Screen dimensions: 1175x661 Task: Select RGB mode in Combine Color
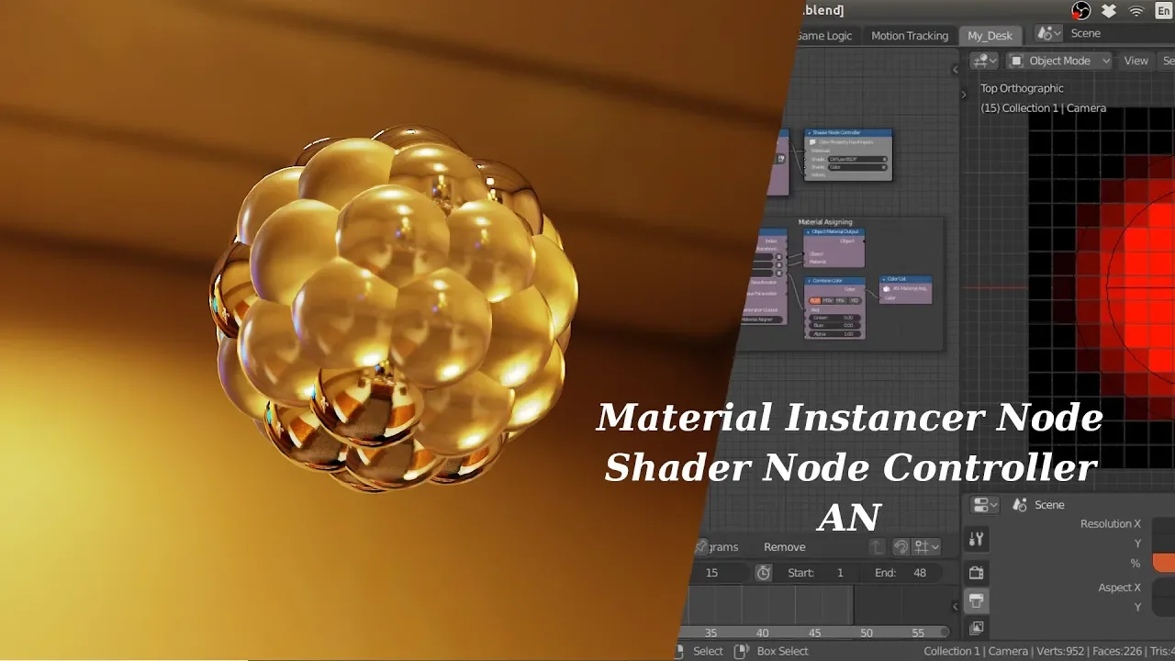[815, 300]
